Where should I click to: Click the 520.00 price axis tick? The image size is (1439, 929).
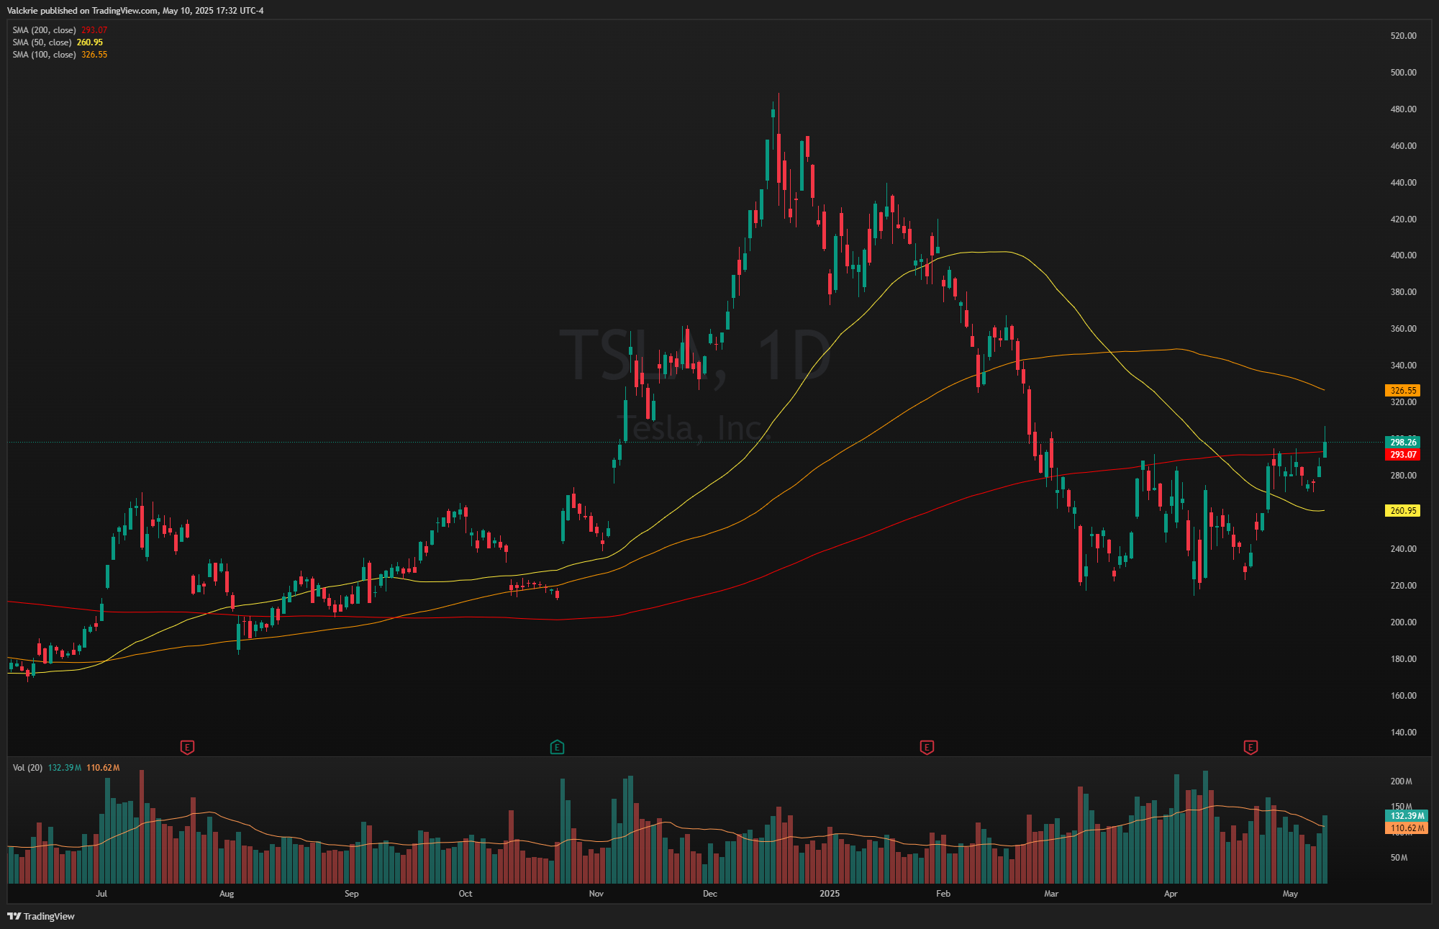tap(1403, 36)
